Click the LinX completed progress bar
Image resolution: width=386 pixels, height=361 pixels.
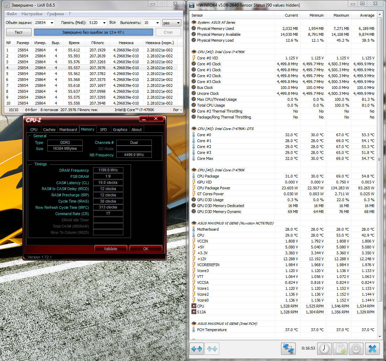93,32
